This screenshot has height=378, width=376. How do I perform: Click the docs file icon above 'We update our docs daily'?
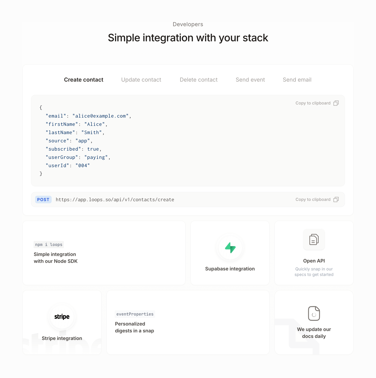click(x=314, y=313)
